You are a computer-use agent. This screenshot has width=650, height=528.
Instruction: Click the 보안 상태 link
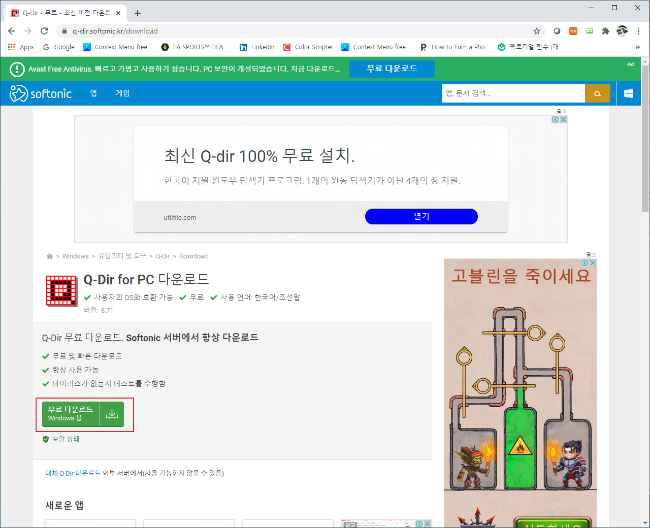point(61,439)
